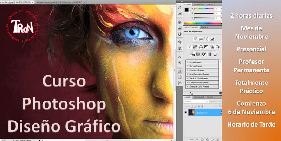The width and height of the screenshot is (281, 141).
Task: Open the Normal blend mode dropdown
Action: [x=196, y=101]
